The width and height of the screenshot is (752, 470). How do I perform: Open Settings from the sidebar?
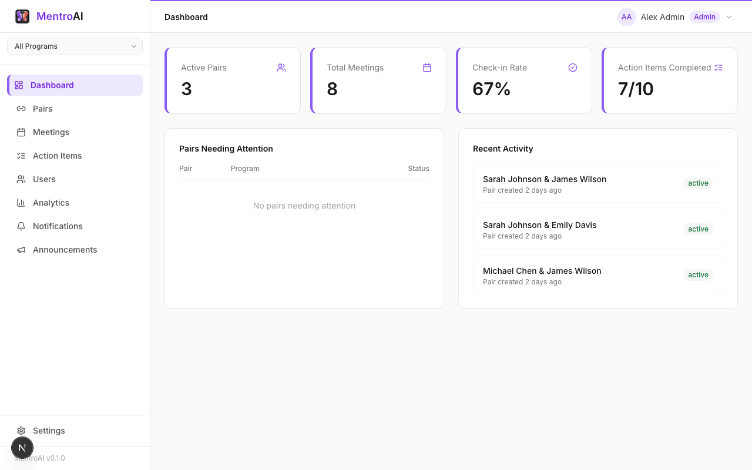coord(49,431)
